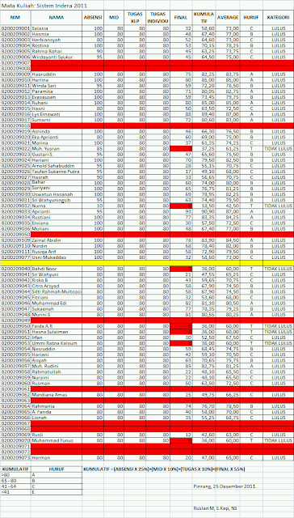Select the red NIM cell B200209008
This screenshot has height=518, width=294.
click(15, 68)
